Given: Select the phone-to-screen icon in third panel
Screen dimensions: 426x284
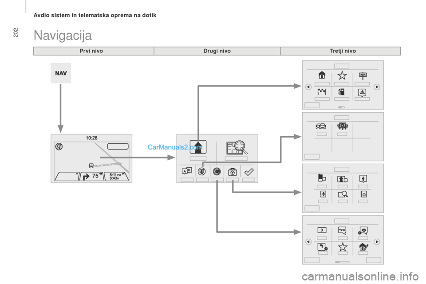Looking at the screenshot, I should [322, 178].
